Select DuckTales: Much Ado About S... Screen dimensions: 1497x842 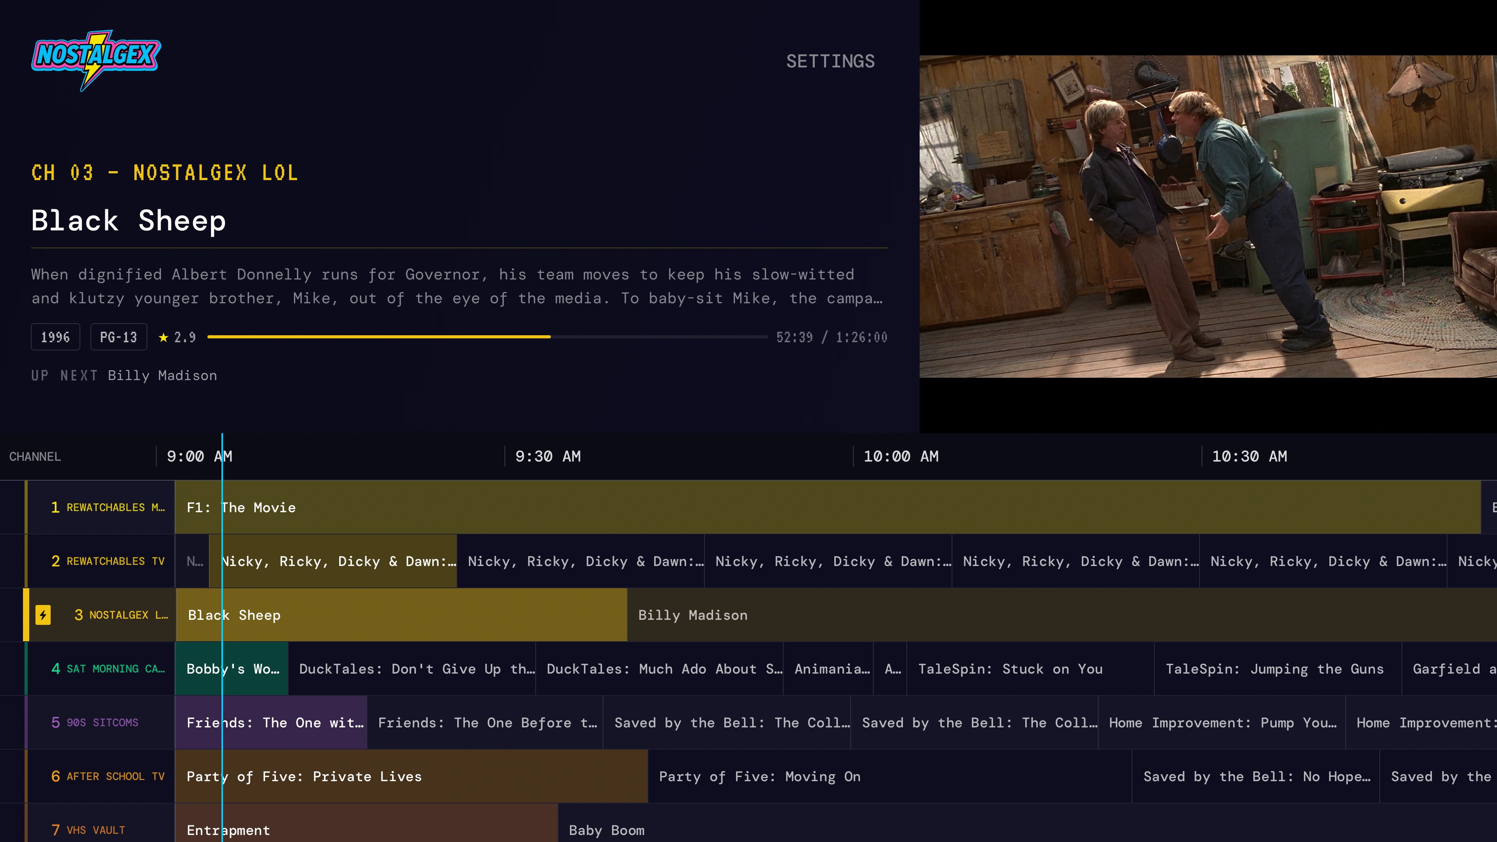(660, 669)
